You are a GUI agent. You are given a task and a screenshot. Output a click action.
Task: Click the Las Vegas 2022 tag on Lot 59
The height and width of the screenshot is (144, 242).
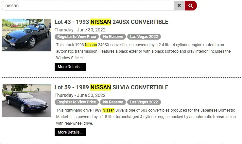pos(144,102)
